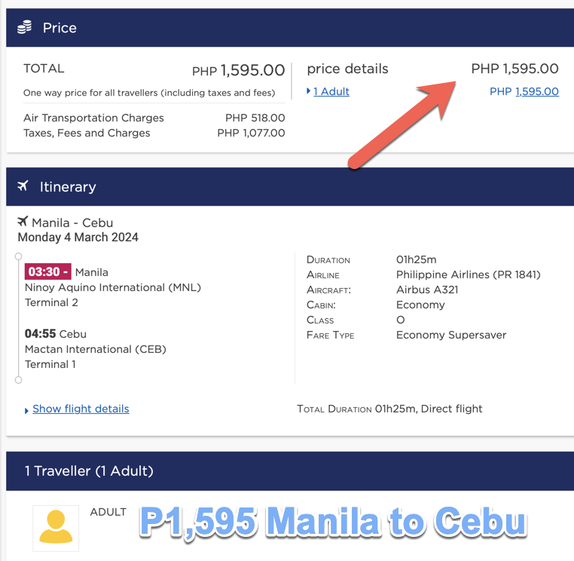The height and width of the screenshot is (561, 574).
Task: Expand Show flight details
Action: click(81, 409)
